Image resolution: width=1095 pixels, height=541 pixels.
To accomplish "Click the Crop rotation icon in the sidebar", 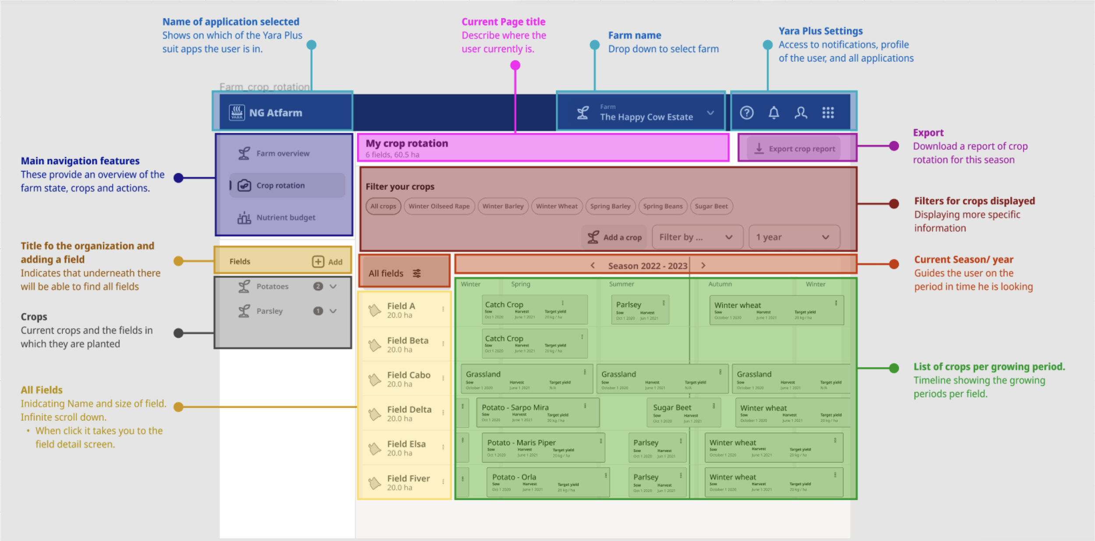I will [x=244, y=185].
